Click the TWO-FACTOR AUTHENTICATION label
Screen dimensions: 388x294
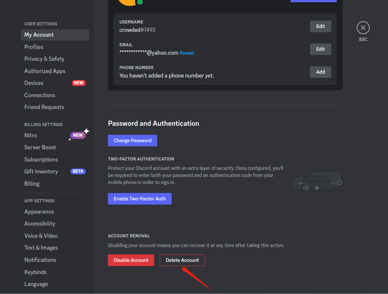141,159
